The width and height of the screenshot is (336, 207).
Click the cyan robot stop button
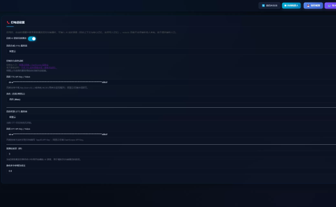click(291, 5)
